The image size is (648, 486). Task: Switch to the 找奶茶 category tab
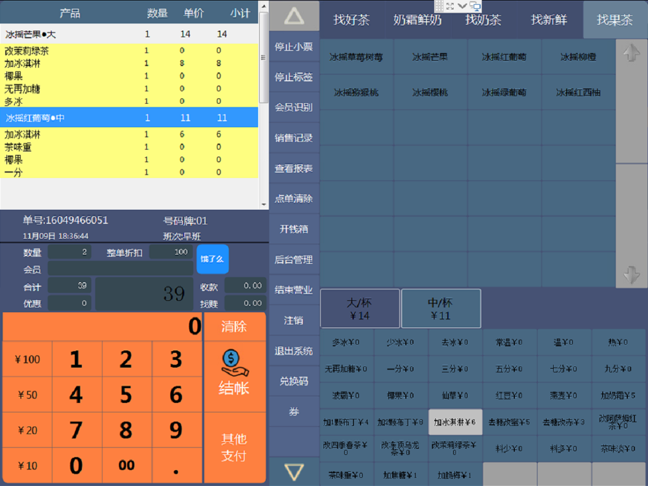tap(483, 19)
